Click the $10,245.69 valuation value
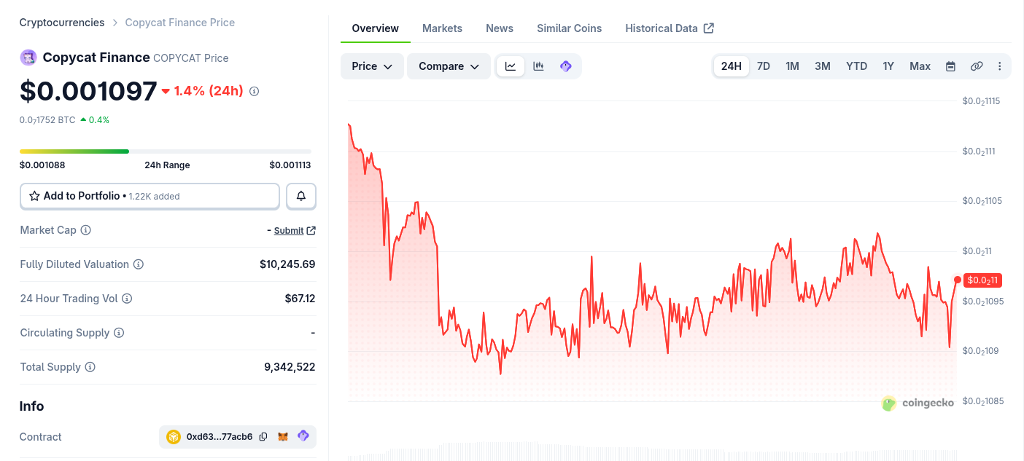The image size is (1024, 461). click(x=287, y=264)
